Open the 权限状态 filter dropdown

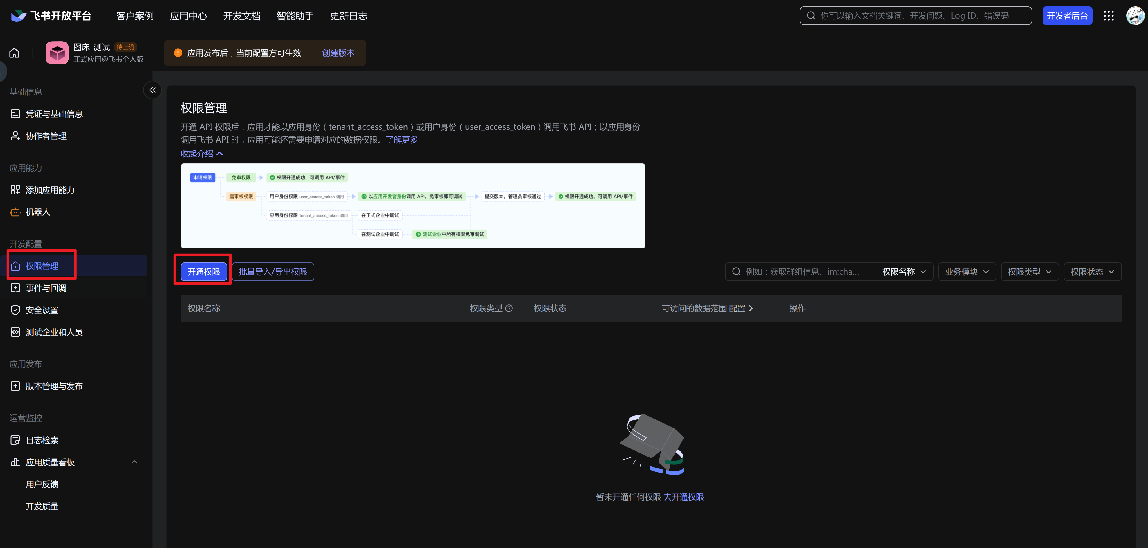(x=1093, y=272)
